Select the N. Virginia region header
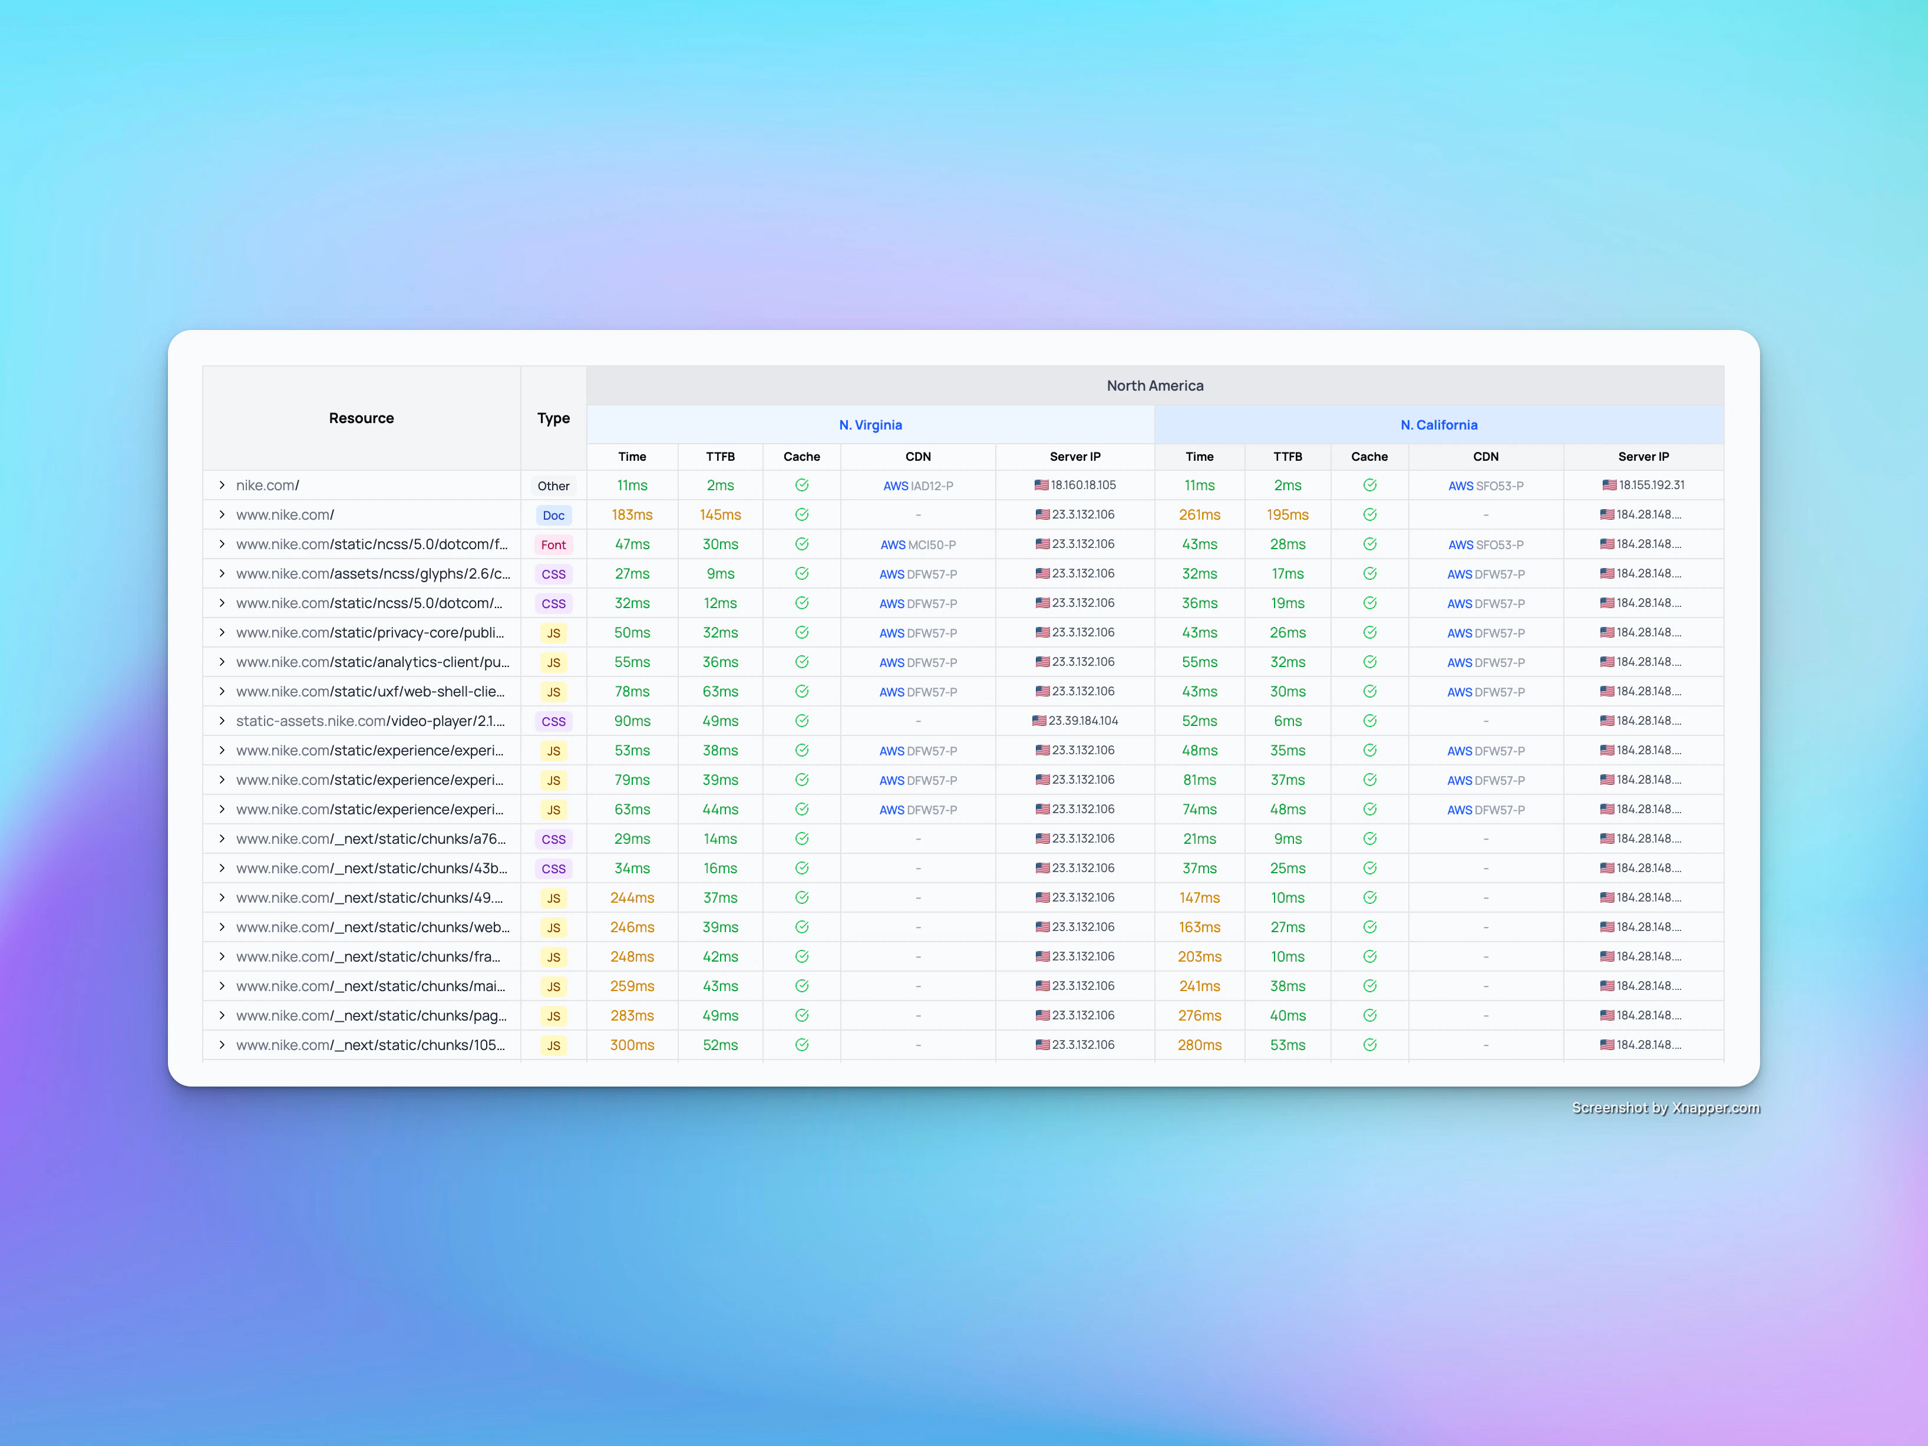Screen dimensions: 1928x1446 pos(870,425)
